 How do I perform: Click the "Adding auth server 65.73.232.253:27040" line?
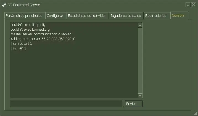[x=43, y=39]
